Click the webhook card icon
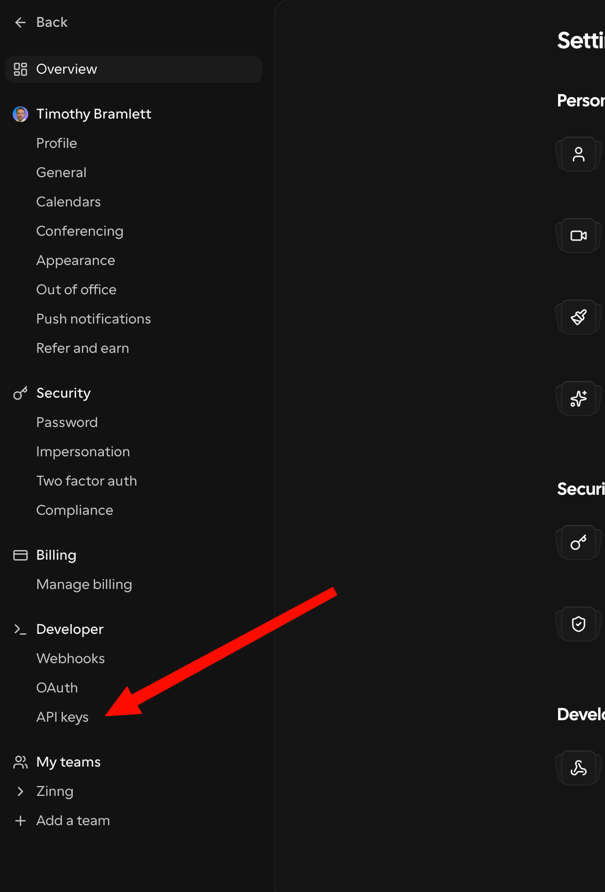The image size is (605, 892). pos(579,768)
